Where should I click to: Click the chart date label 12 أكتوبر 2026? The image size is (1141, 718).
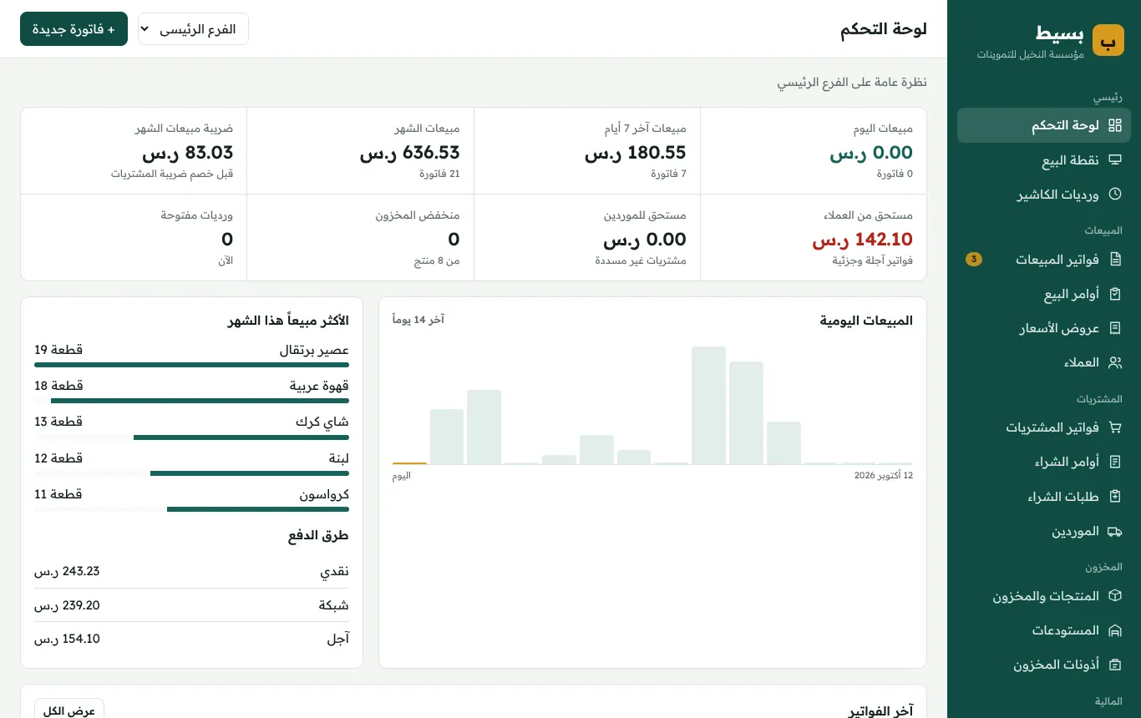(x=883, y=476)
